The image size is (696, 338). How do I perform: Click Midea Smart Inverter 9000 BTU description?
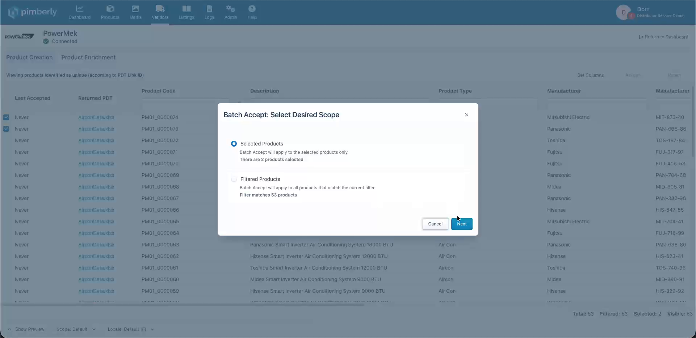click(315, 279)
